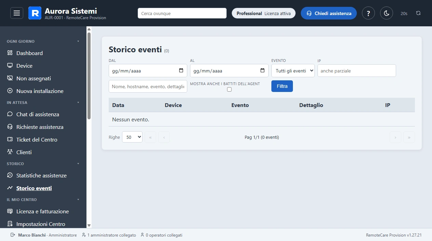432x241 pixels.
Task: Open Impostazioni Centro page
Action: [41, 224]
